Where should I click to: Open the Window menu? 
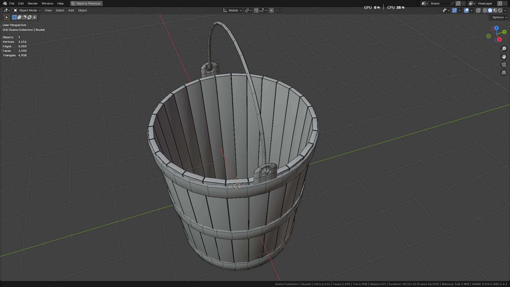point(47,3)
